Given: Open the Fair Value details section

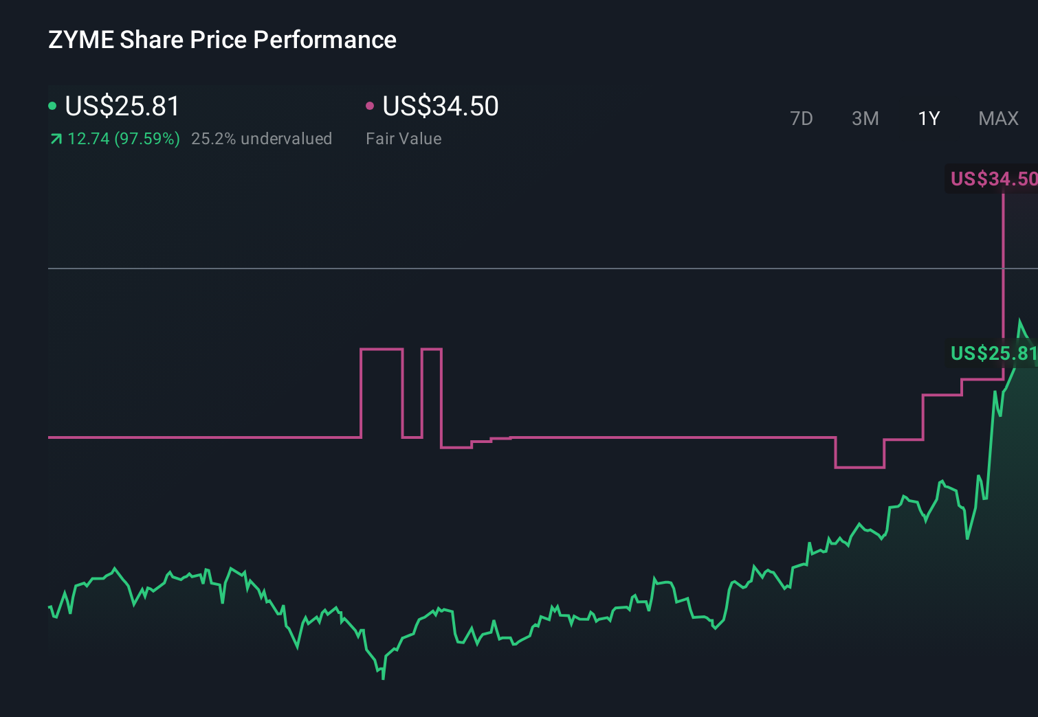Looking at the screenshot, I should 404,138.
